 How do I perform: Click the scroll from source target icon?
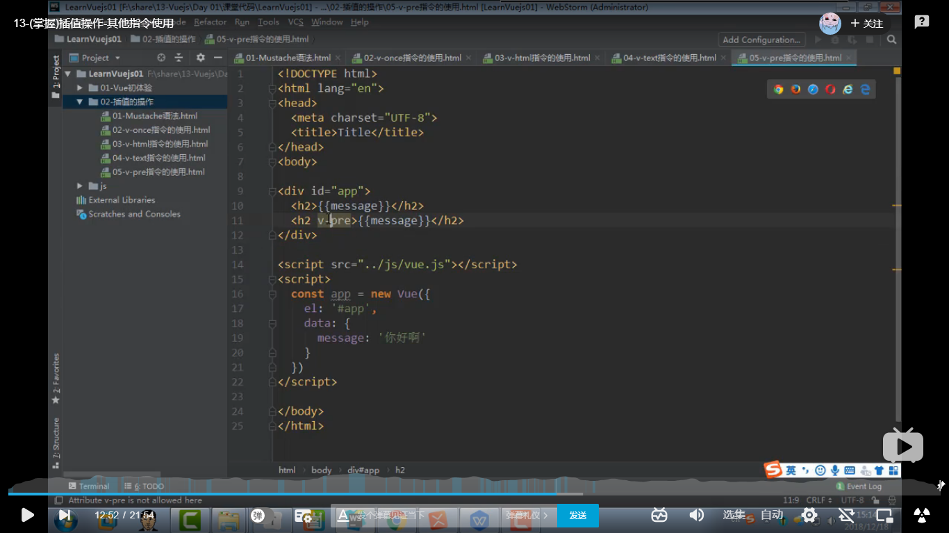click(161, 58)
